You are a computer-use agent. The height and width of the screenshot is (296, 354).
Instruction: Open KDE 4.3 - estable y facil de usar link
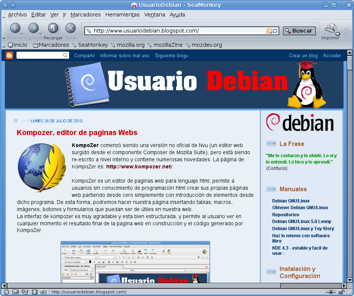(x=300, y=251)
